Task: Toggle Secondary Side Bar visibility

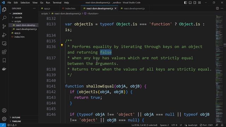Action: coord(195,2)
